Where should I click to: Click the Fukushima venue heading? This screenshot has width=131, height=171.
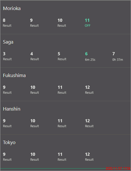point(14,75)
